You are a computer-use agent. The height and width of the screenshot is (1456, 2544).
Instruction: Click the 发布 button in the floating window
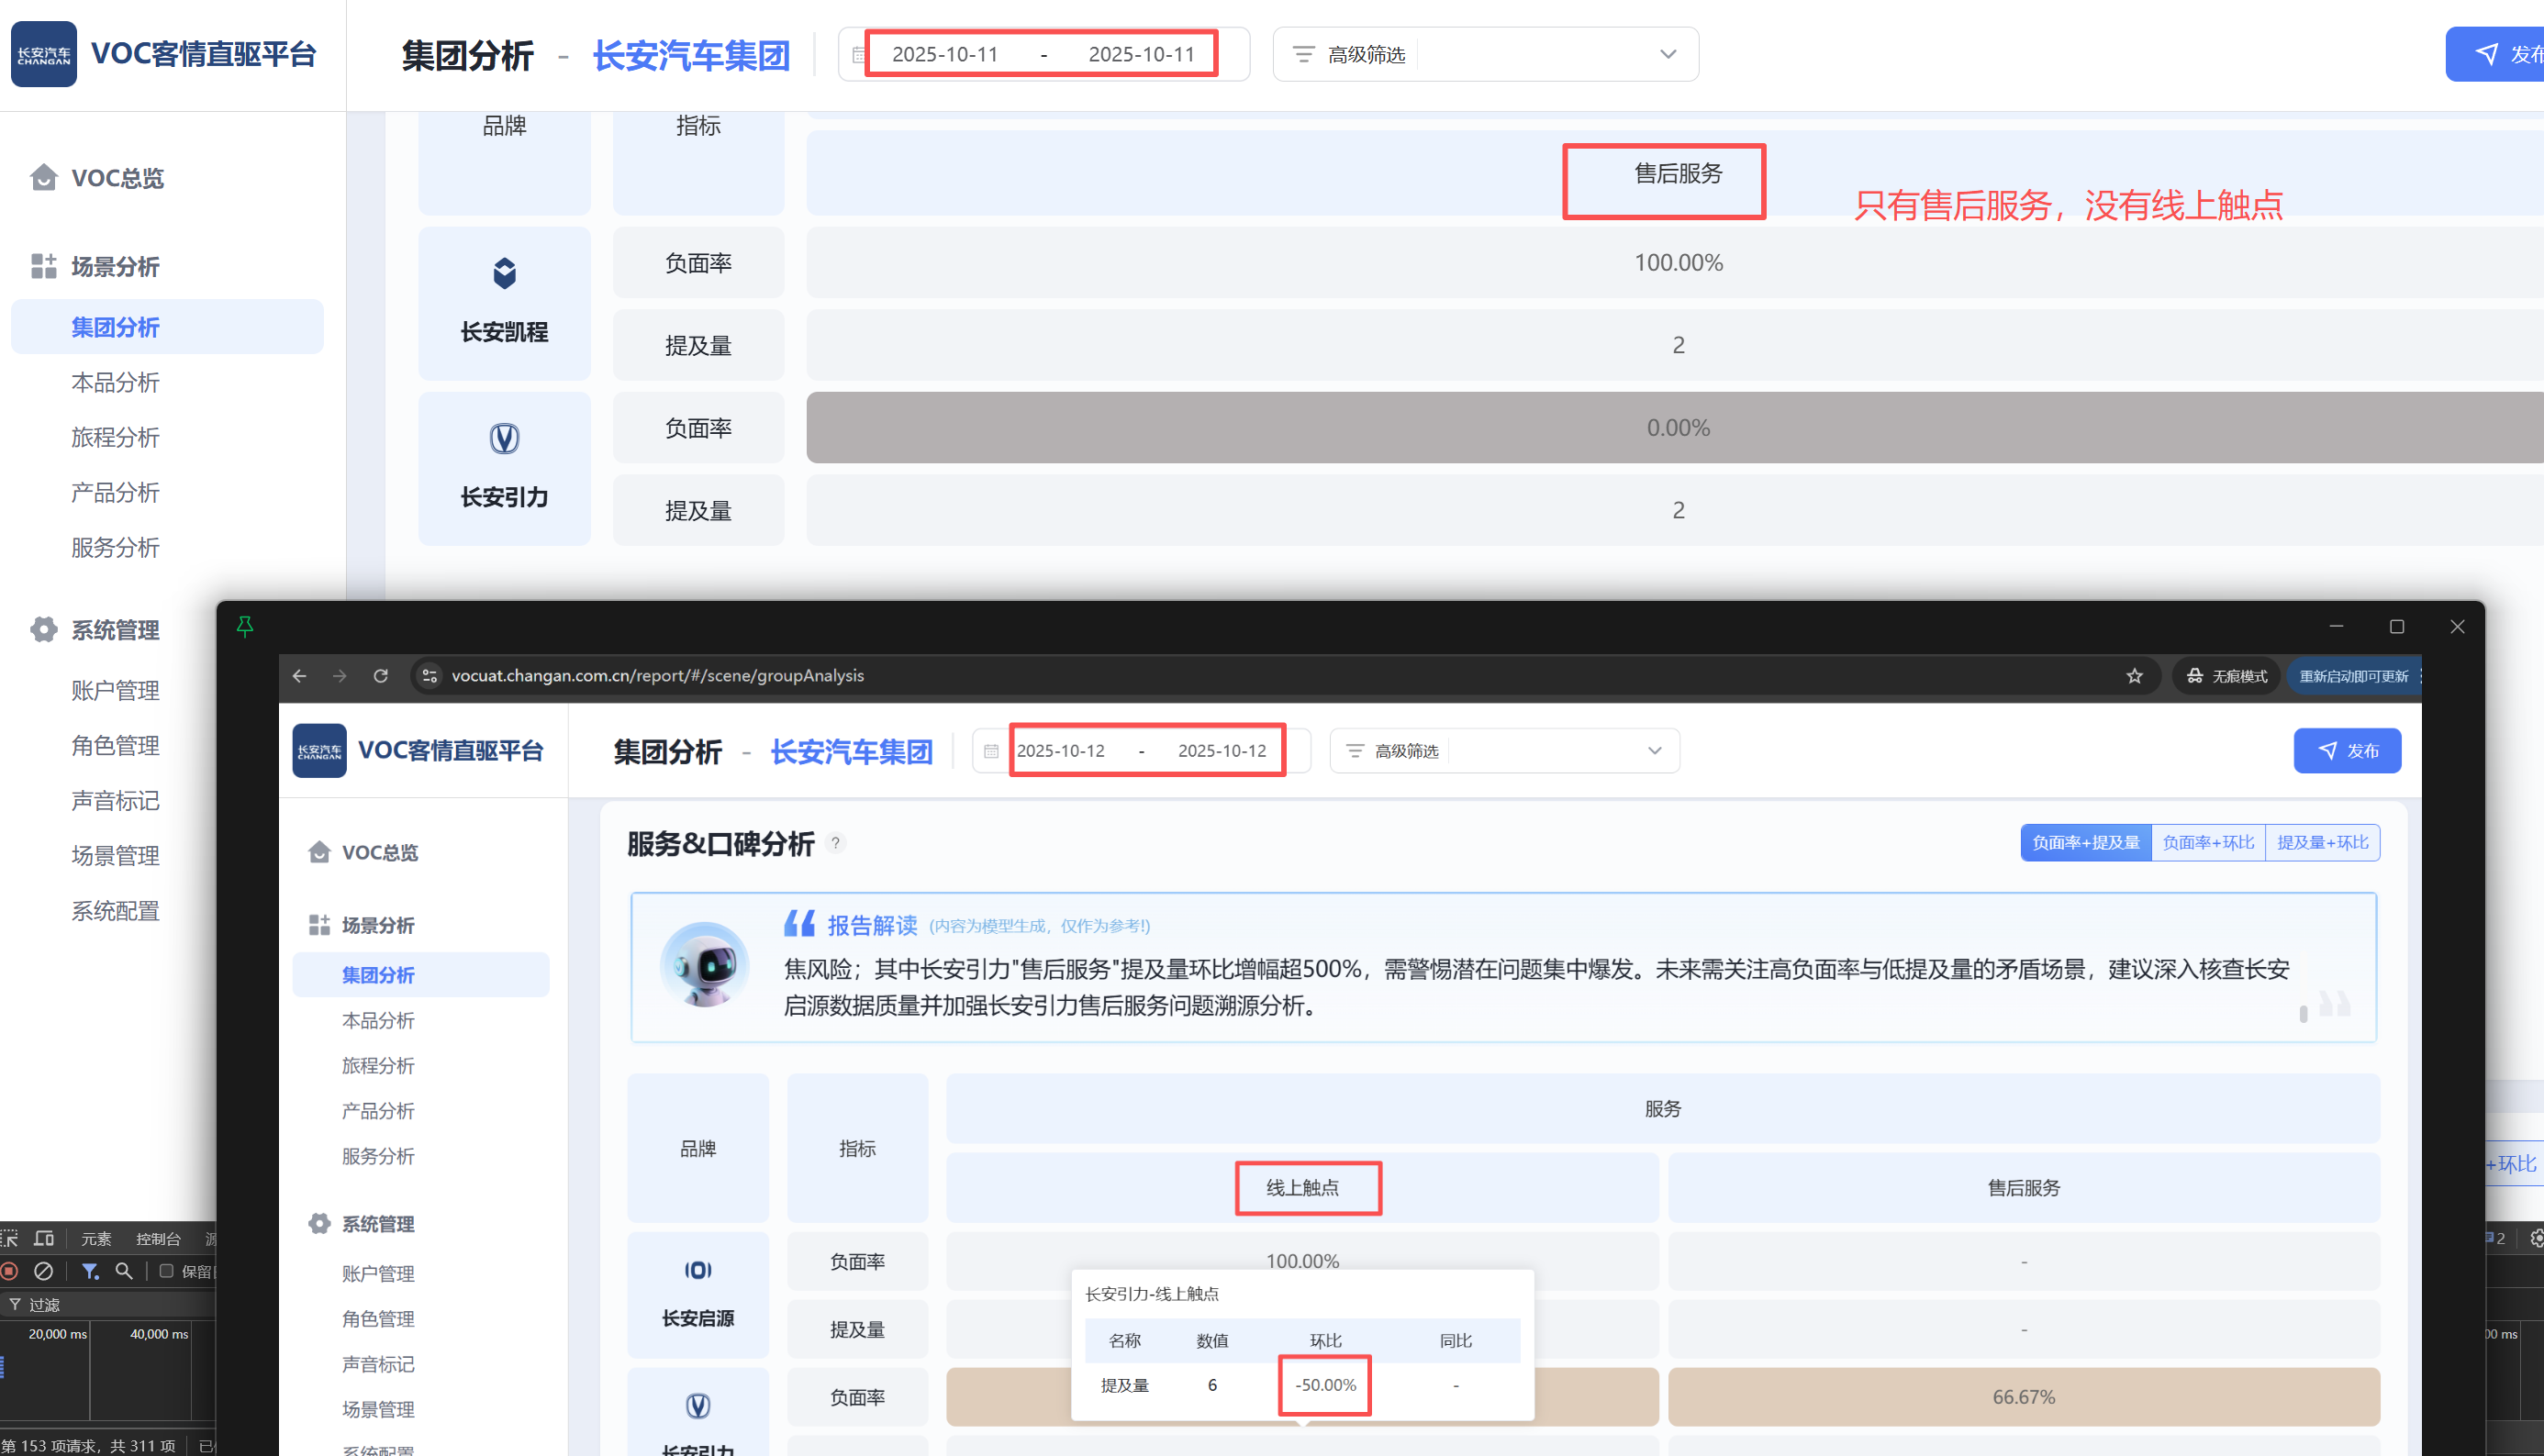2346,751
